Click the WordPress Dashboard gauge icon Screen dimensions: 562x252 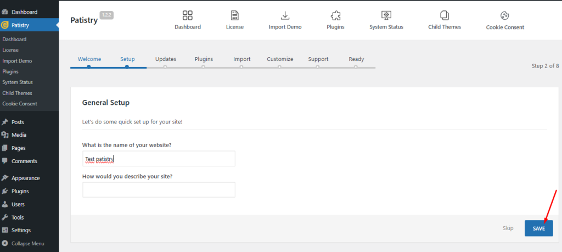click(5, 12)
